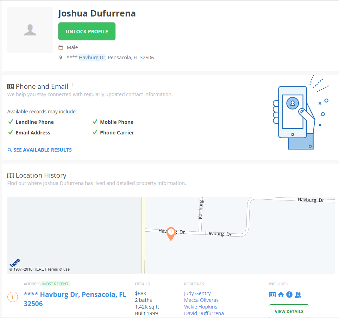This screenshot has height=318, width=339.
Task: Click the calendar icon beside Male
Action: (61, 47)
